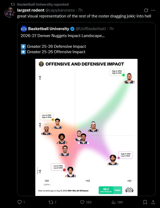Click "Basketball University reposted" label
Viewport: 160px width, 208px height.
pyautogui.click(x=43, y=4)
